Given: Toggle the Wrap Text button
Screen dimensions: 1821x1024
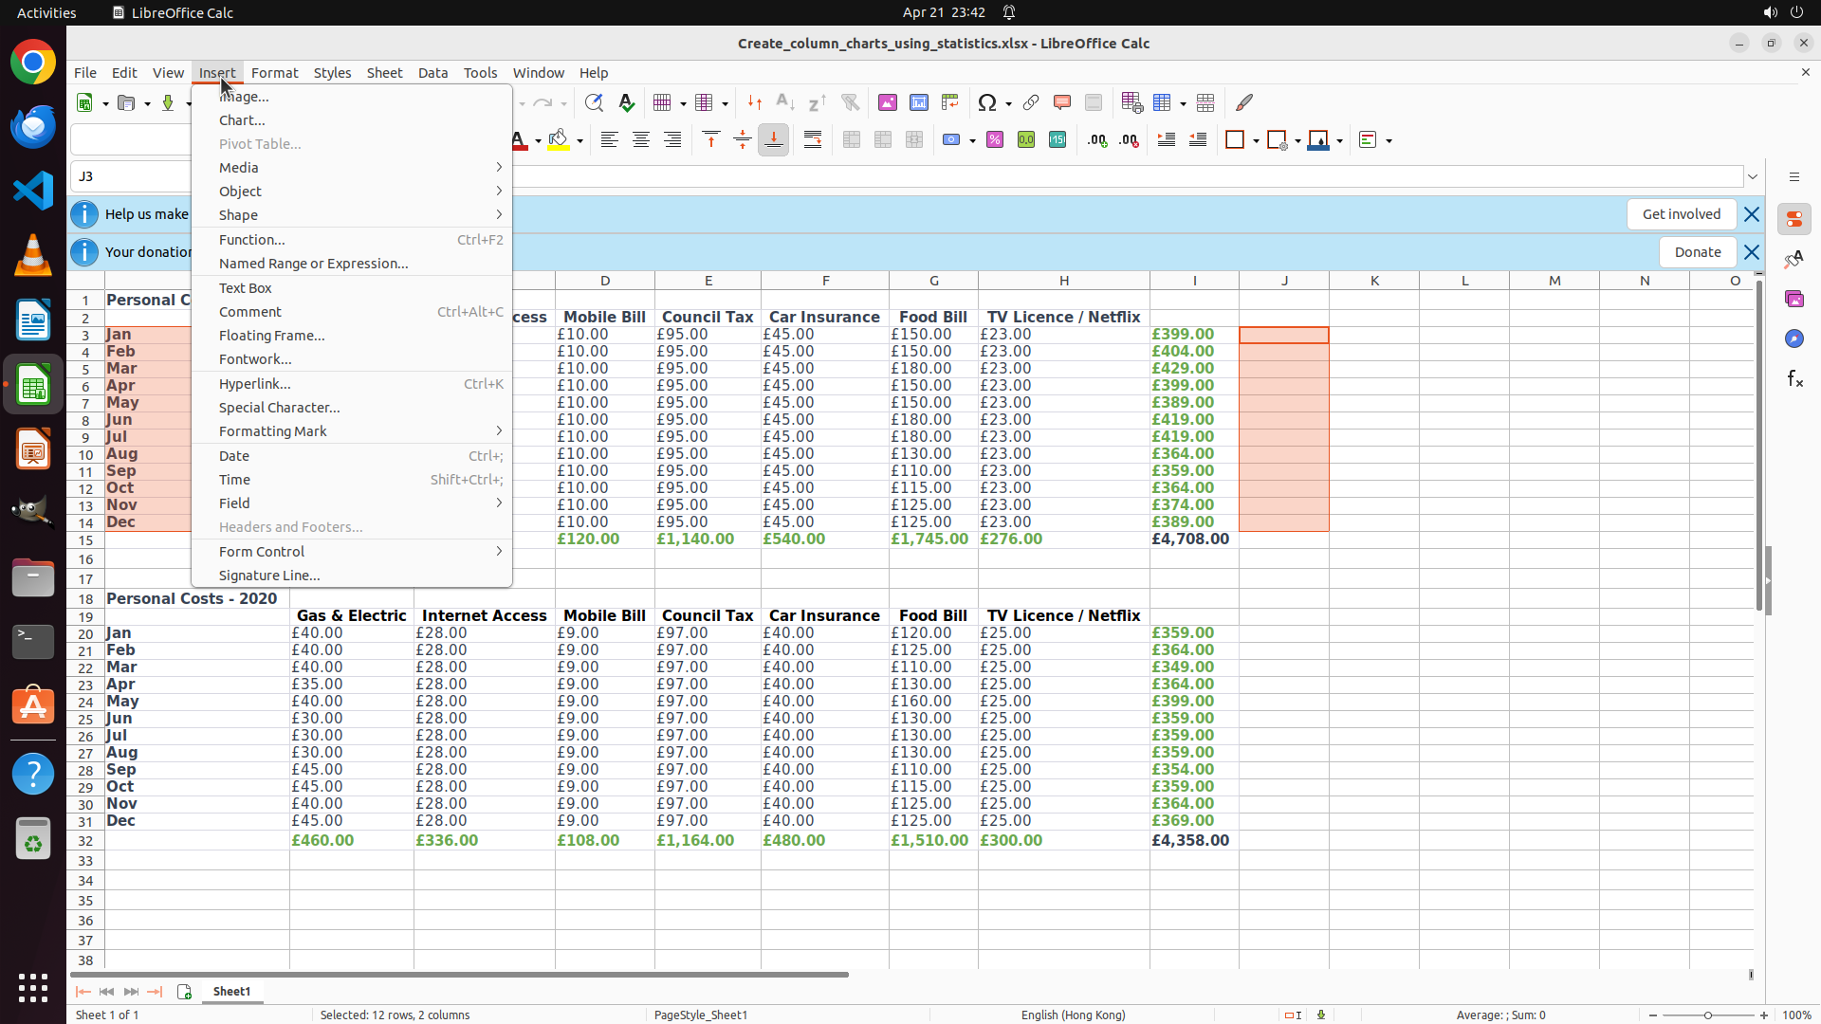Looking at the screenshot, I should [813, 140].
